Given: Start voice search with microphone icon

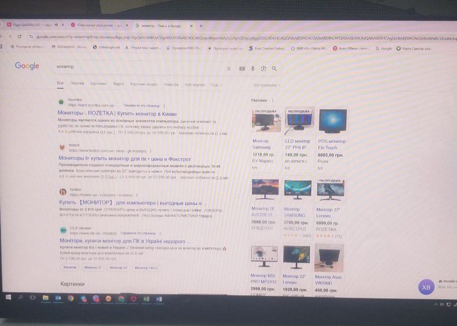Looking at the screenshot, I should (x=253, y=69).
